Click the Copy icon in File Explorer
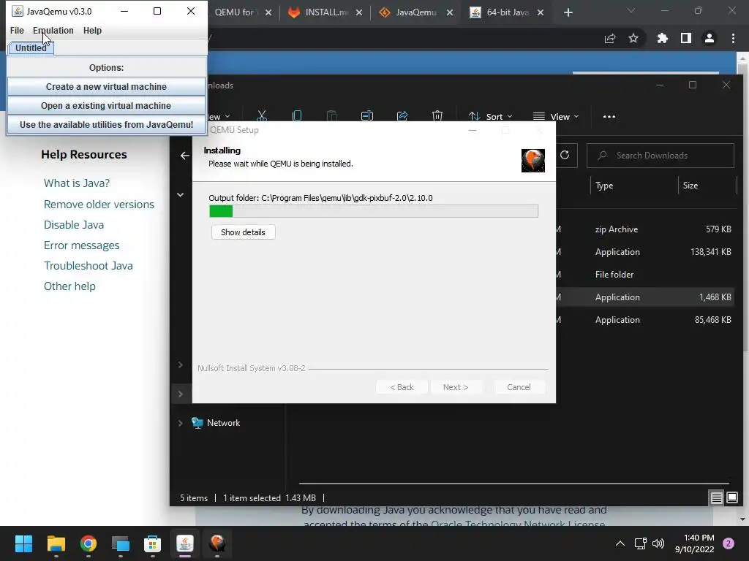 (x=297, y=116)
